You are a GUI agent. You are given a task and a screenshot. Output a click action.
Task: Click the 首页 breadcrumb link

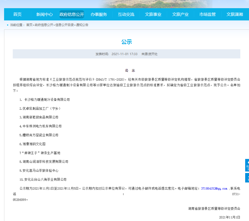(29, 25)
